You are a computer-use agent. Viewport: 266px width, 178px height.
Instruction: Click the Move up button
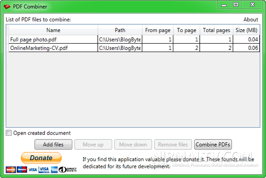93,145
